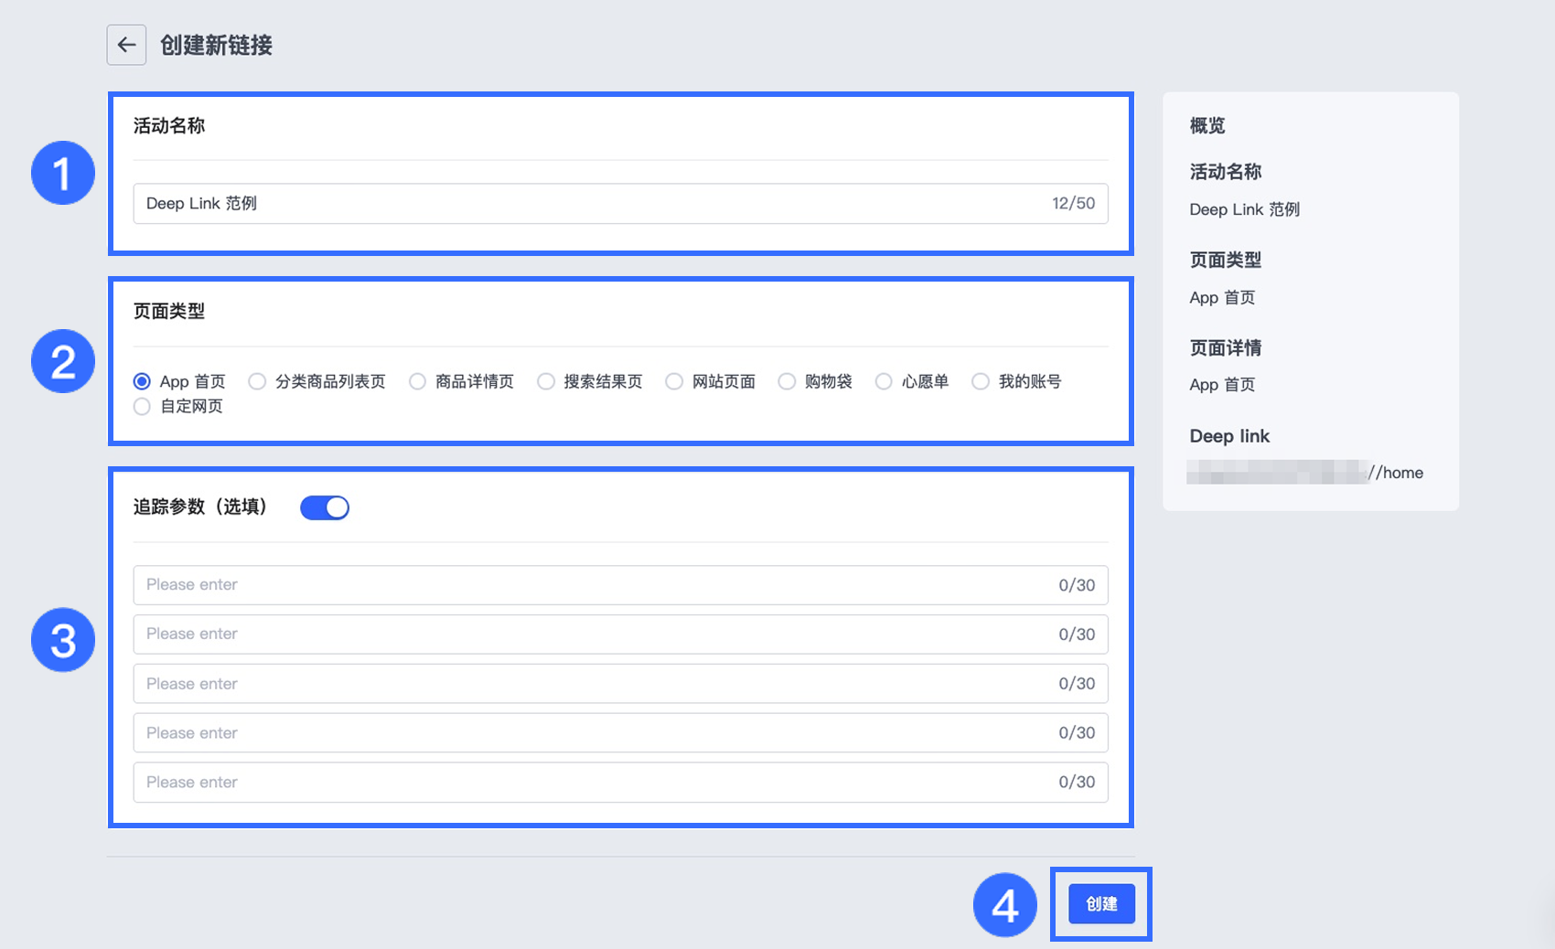Focus the fourth tracking parameter field
Viewport: 1555px width, 949px height.
pos(620,733)
